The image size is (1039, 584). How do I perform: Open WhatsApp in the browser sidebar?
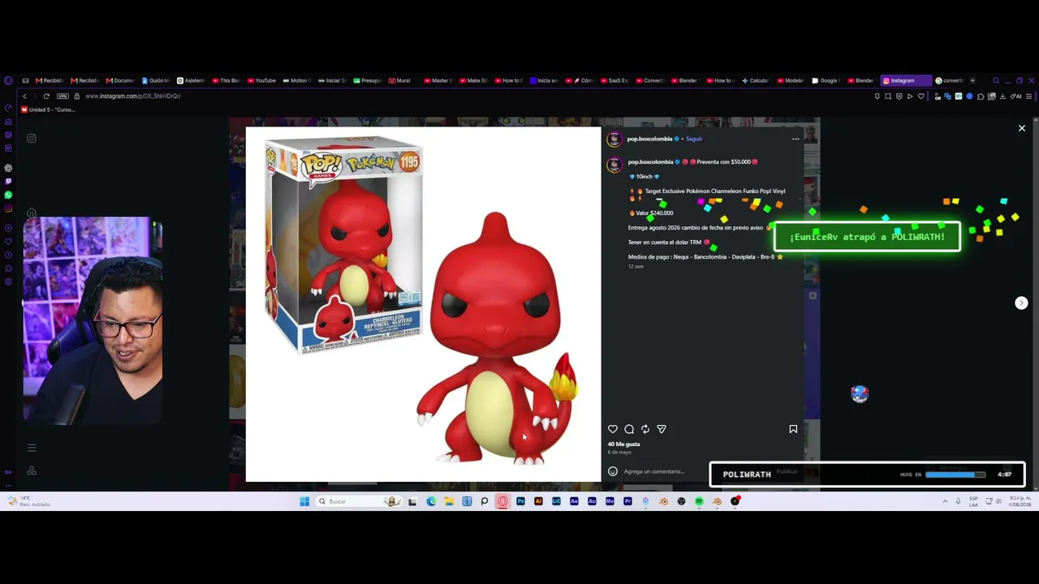8,195
